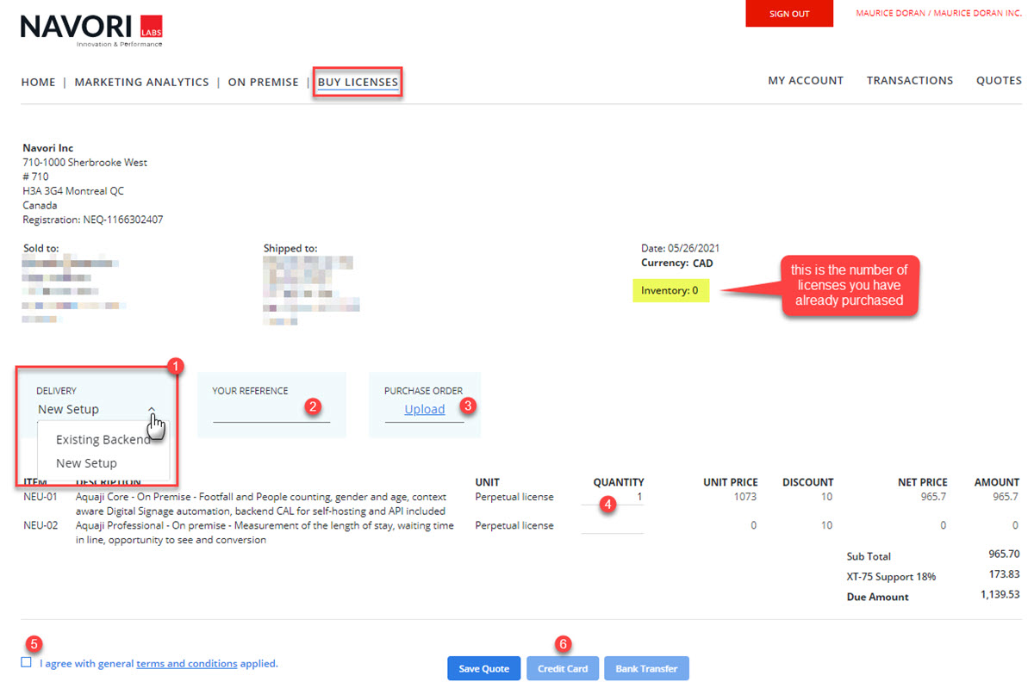Go to the Home menu

pos(38,83)
